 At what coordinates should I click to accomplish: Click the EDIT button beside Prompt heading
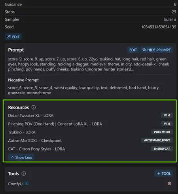tap(133, 50)
